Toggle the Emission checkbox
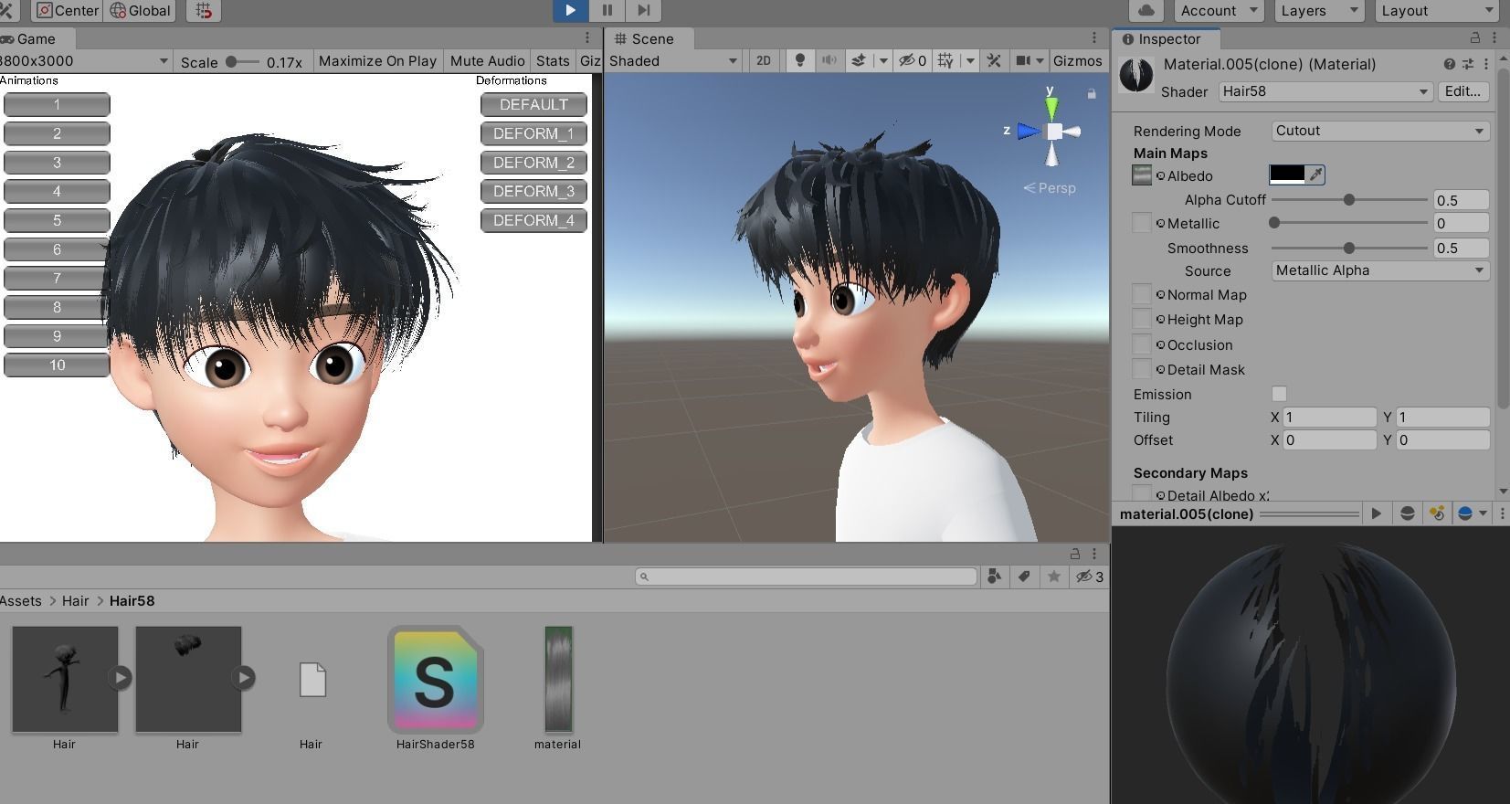This screenshot has width=1510, height=804. coord(1279,394)
